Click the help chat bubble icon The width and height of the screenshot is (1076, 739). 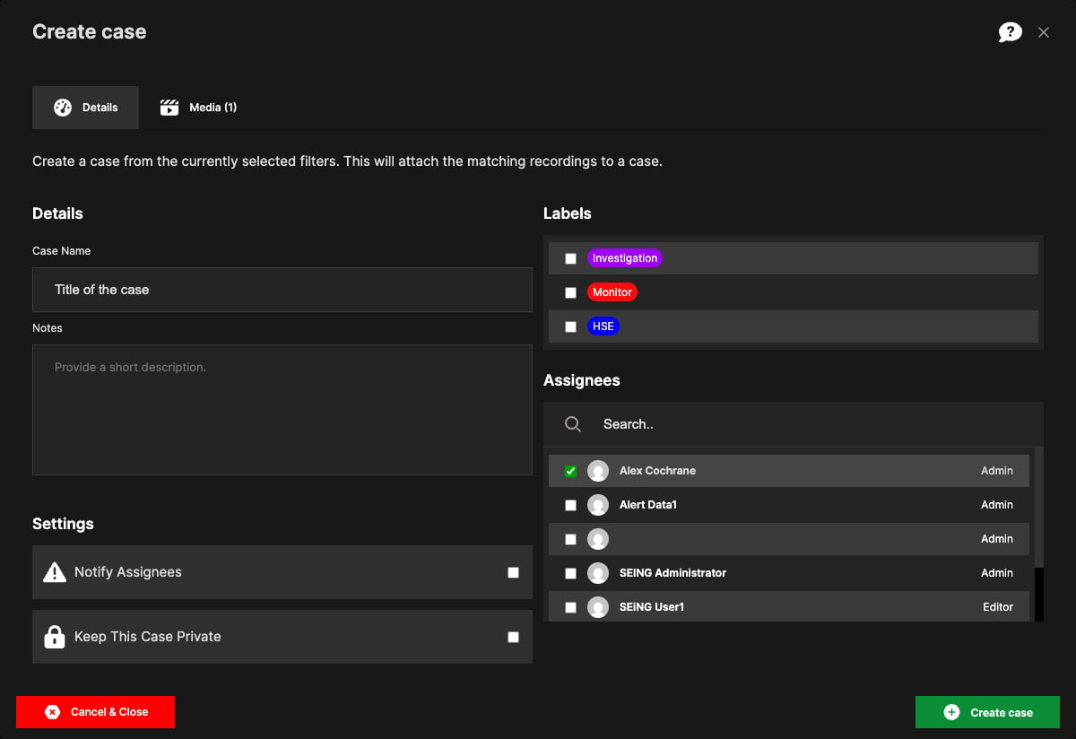point(1010,32)
